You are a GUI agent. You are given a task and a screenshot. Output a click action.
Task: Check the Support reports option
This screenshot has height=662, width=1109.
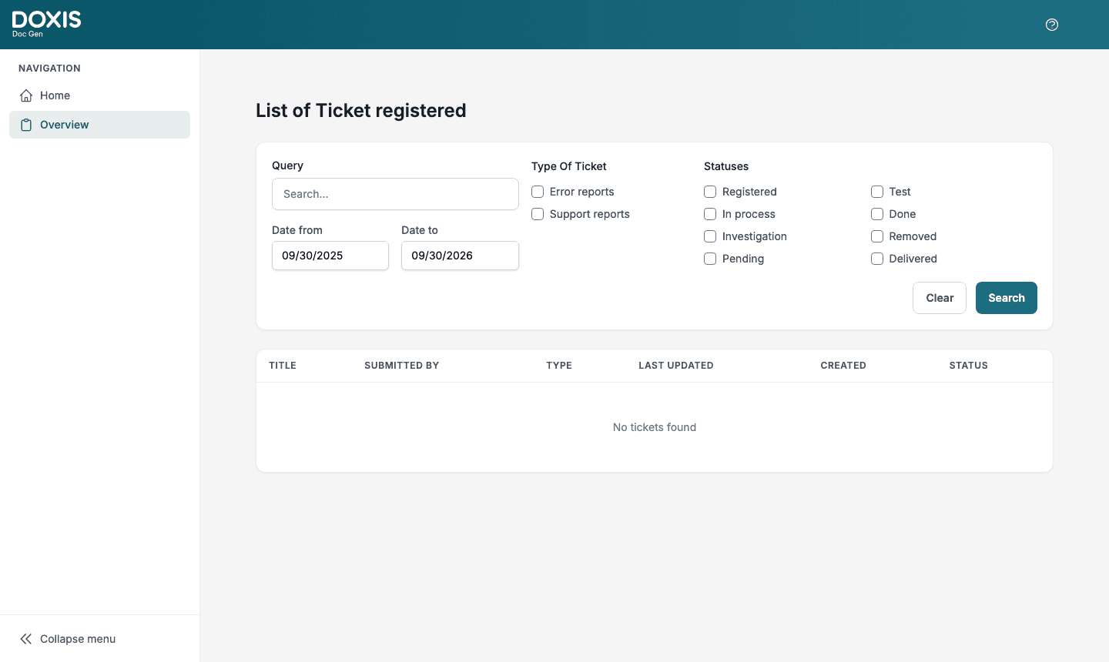point(538,214)
